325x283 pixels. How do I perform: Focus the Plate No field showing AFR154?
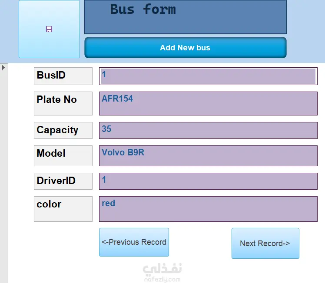click(208, 103)
